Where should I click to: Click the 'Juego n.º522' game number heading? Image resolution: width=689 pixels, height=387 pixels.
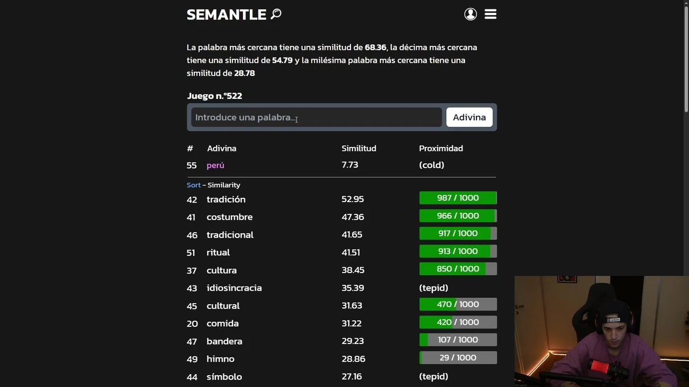[214, 96]
